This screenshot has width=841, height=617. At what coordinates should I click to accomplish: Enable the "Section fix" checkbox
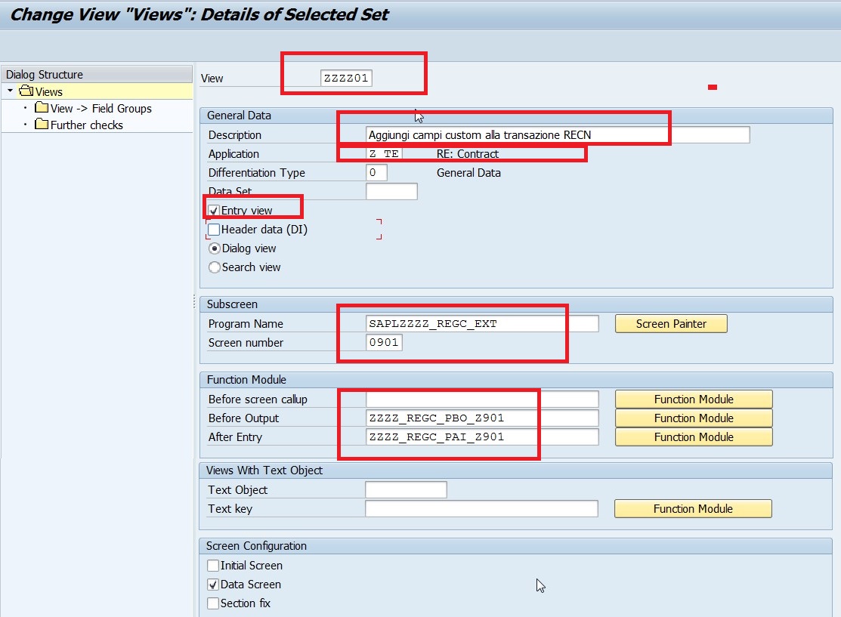[x=212, y=603]
